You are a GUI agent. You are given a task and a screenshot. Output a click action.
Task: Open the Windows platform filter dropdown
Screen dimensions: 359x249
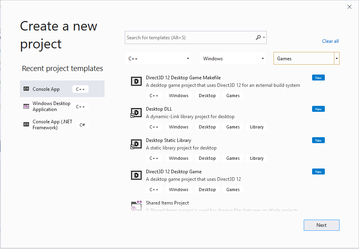click(233, 58)
